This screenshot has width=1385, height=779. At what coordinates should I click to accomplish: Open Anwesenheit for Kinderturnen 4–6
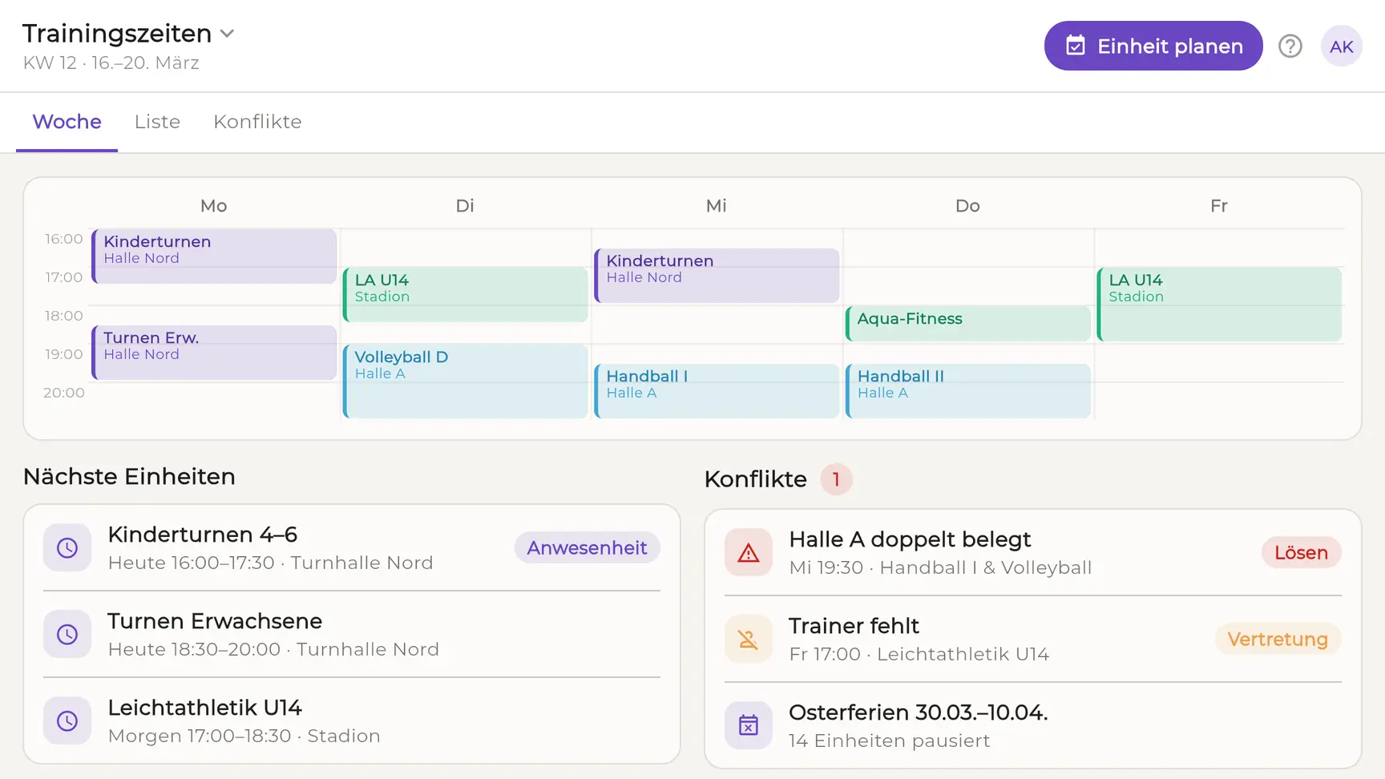pyautogui.click(x=587, y=547)
